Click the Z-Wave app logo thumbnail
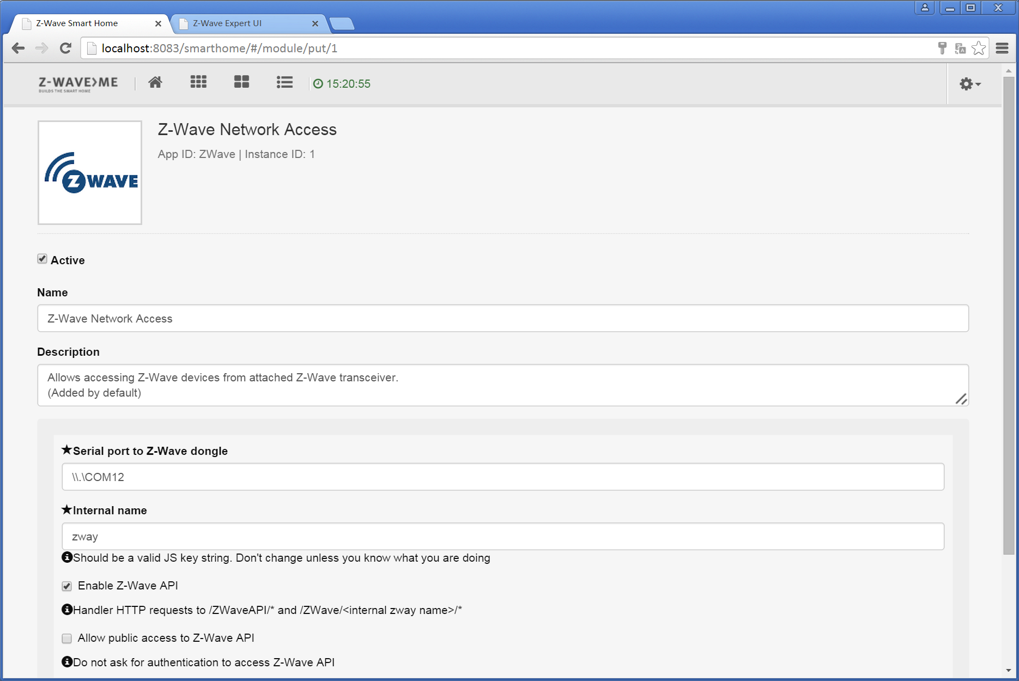This screenshot has height=681, width=1019. pos(90,173)
